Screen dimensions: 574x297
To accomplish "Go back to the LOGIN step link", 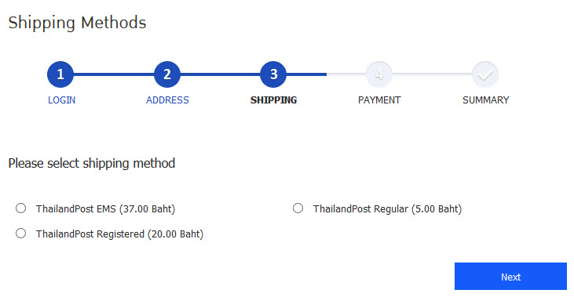I will point(61,100).
